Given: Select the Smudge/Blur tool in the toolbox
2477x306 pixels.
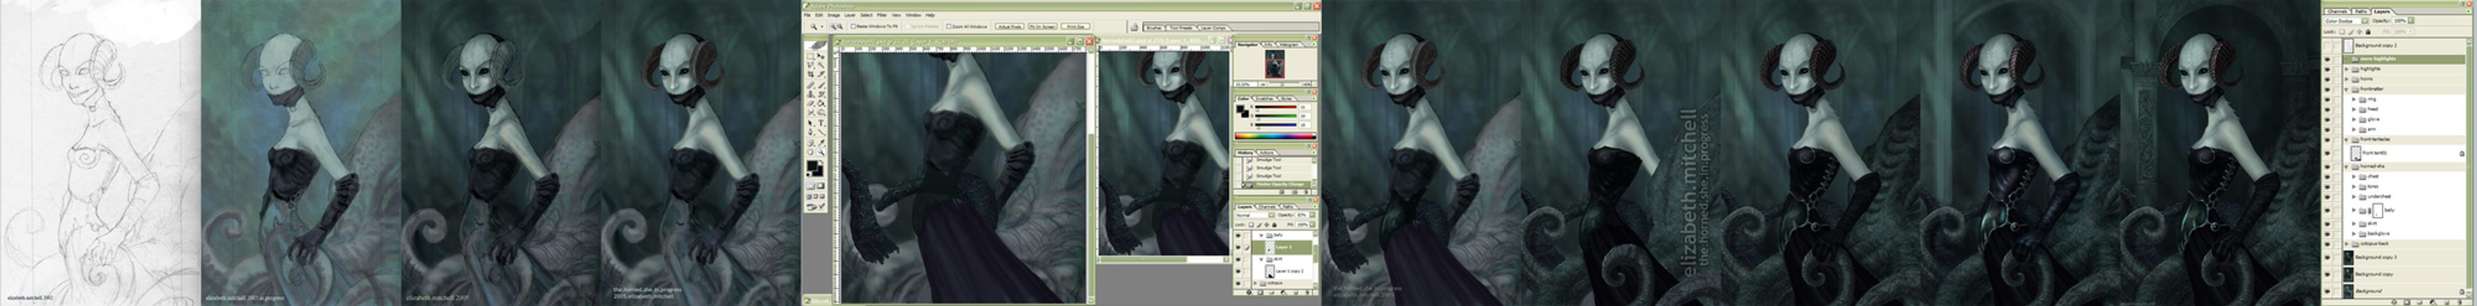Looking at the screenshot, I should [811, 111].
